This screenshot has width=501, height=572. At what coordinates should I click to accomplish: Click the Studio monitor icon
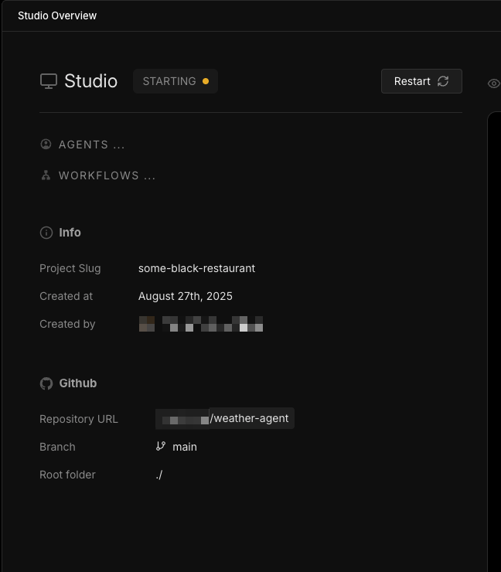tap(49, 81)
